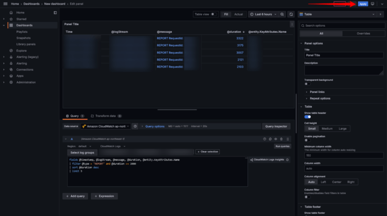Open the Table visualization picker
Viewport: 387px width, 216px height.
coord(337,14)
